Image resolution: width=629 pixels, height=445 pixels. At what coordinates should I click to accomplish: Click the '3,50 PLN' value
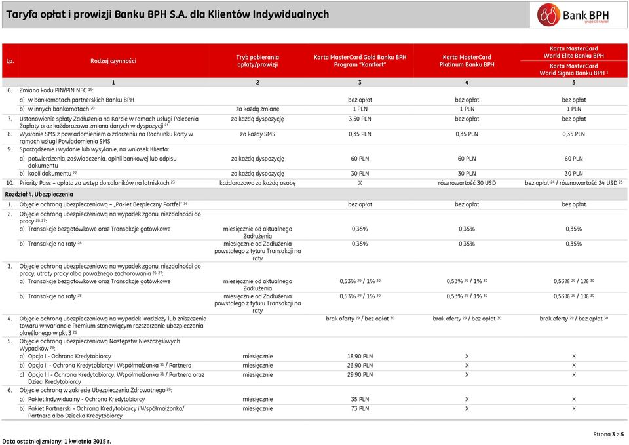point(360,119)
